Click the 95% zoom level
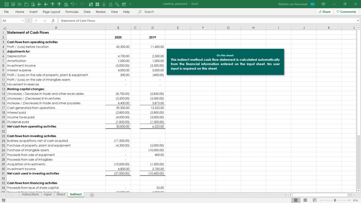361x203 pixels. coord(356,200)
